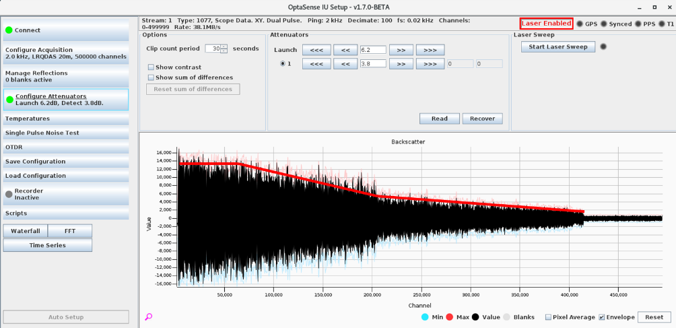
Task: Increase the Clip count period spinner
Action: click(224, 46)
